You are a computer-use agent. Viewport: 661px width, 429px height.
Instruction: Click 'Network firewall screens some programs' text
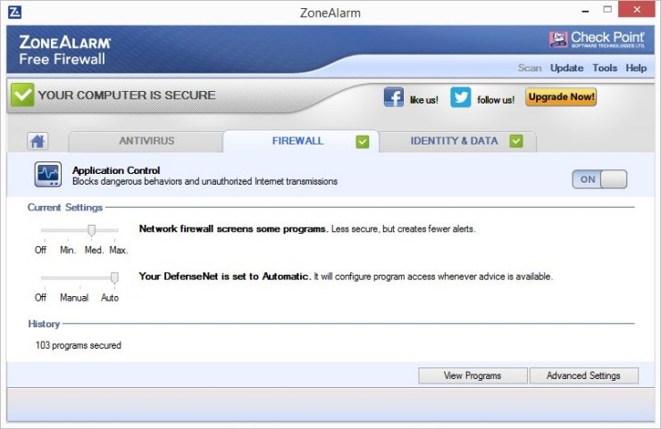(233, 229)
